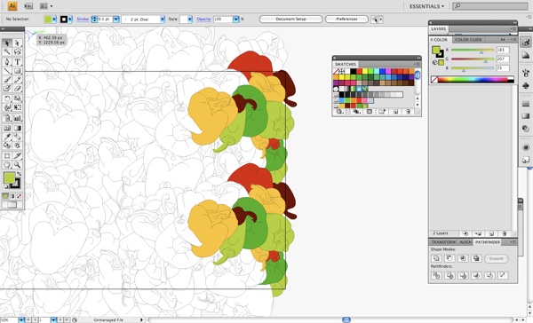Select the Gradient tool
This screenshot has height=323, width=533.
[17, 128]
